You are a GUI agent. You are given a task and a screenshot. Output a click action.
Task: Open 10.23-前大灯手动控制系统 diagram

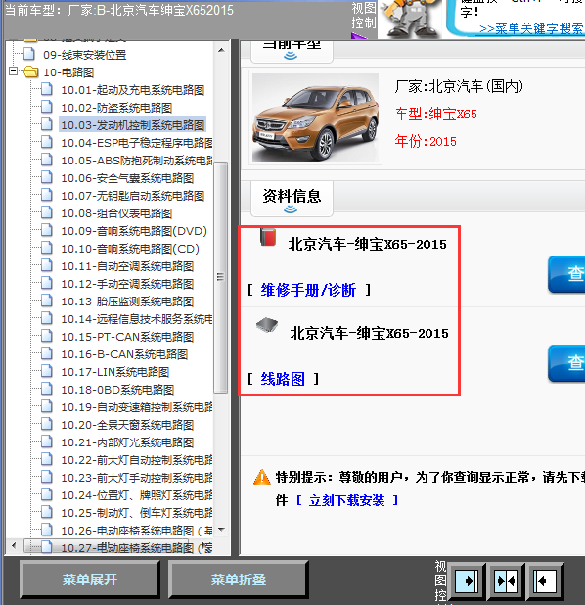click(137, 478)
